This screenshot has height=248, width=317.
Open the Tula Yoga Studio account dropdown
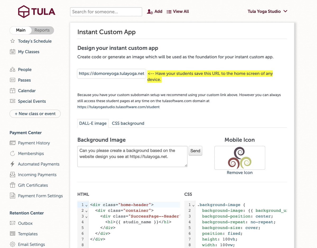tap(267, 11)
